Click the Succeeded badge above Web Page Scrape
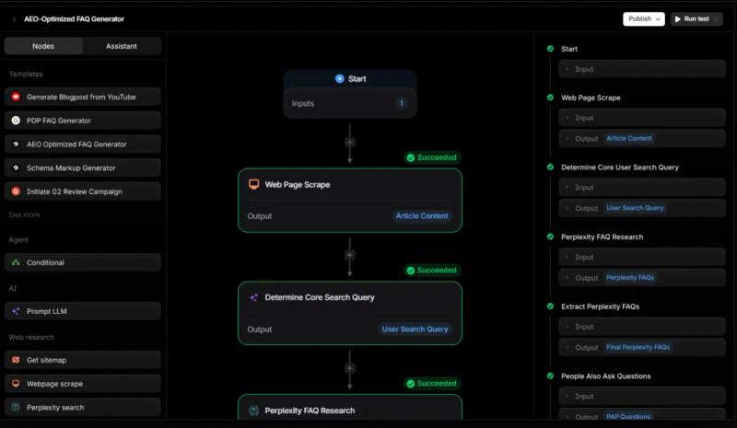 [x=432, y=157]
